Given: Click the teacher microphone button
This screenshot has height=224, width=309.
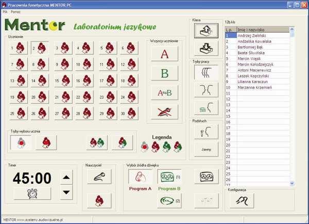Looking at the screenshot, I should 99,177.
